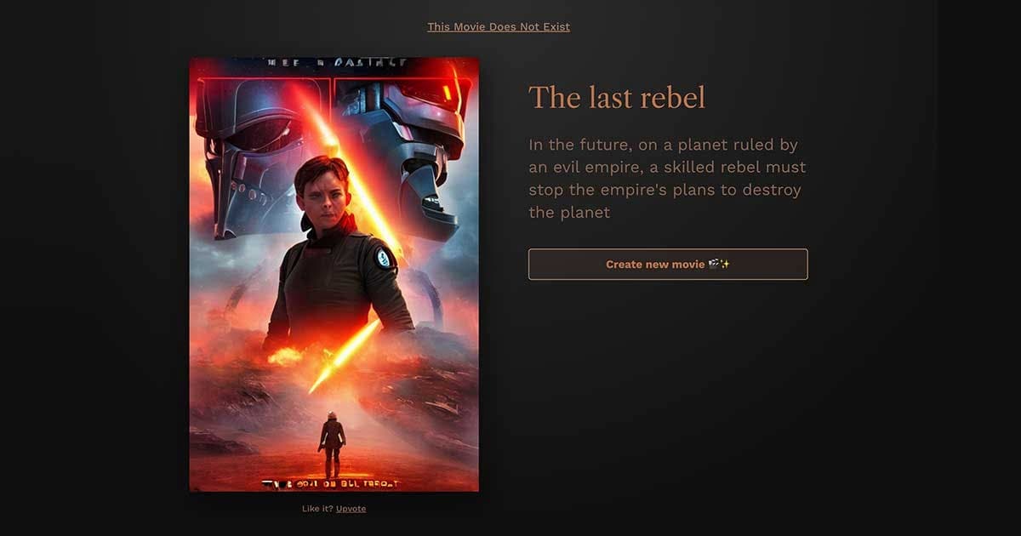This screenshot has width=1021, height=536.
Task: Select the movie title The last rebel
Action: point(617,98)
